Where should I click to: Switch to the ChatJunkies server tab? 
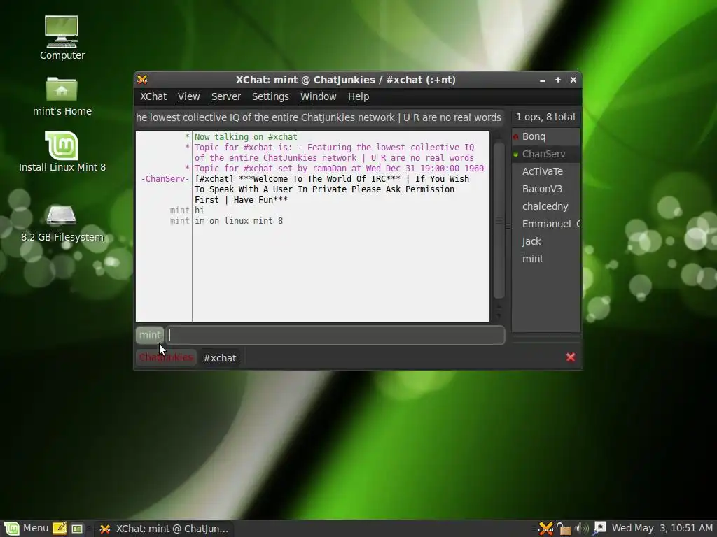click(x=166, y=357)
